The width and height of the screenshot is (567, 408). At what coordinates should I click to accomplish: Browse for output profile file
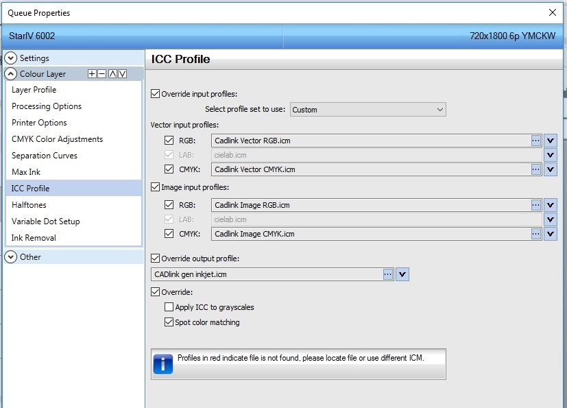click(x=387, y=274)
